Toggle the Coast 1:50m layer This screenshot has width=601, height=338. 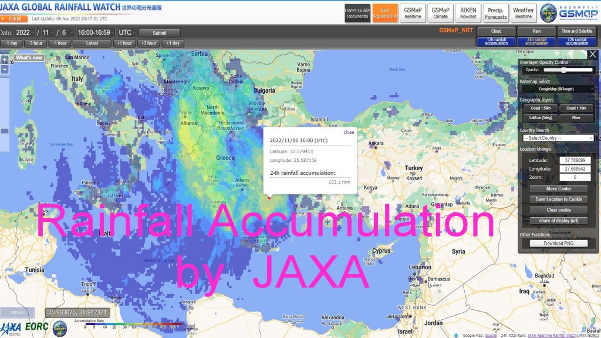coord(541,108)
